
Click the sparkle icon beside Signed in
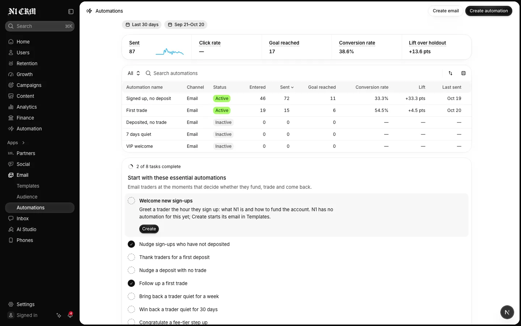59,315
